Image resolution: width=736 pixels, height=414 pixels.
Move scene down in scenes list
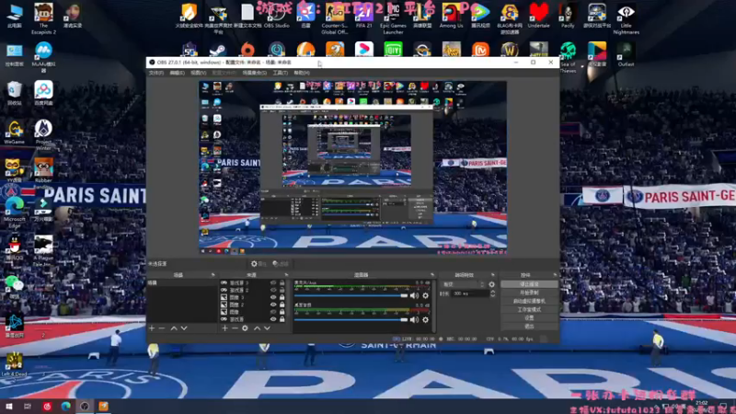click(x=184, y=328)
